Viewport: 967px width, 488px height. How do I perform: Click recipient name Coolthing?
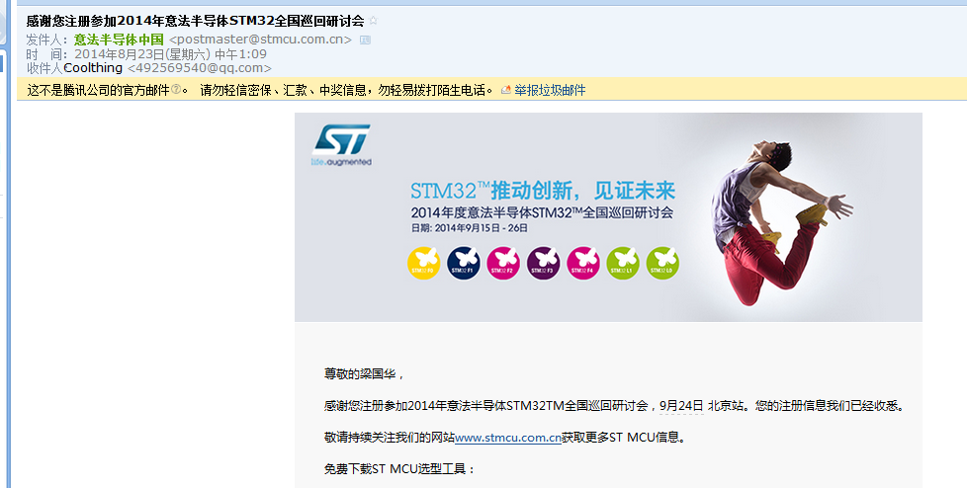click(93, 68)
